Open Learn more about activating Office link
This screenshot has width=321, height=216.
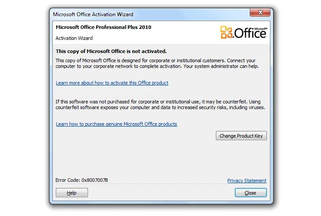[x=112, y=83]
